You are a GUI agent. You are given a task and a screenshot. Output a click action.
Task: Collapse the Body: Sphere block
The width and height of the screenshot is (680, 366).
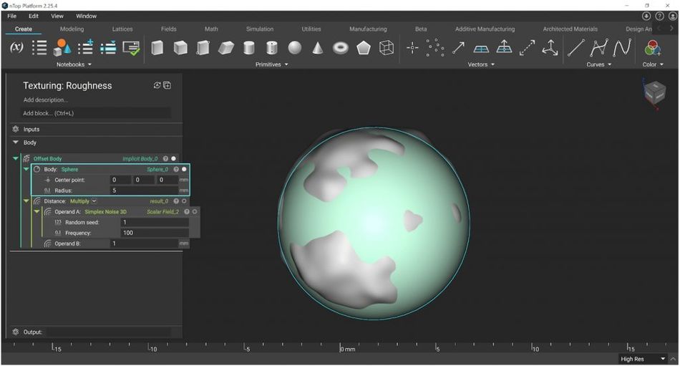pyautogui.click(x=26, y=169)
